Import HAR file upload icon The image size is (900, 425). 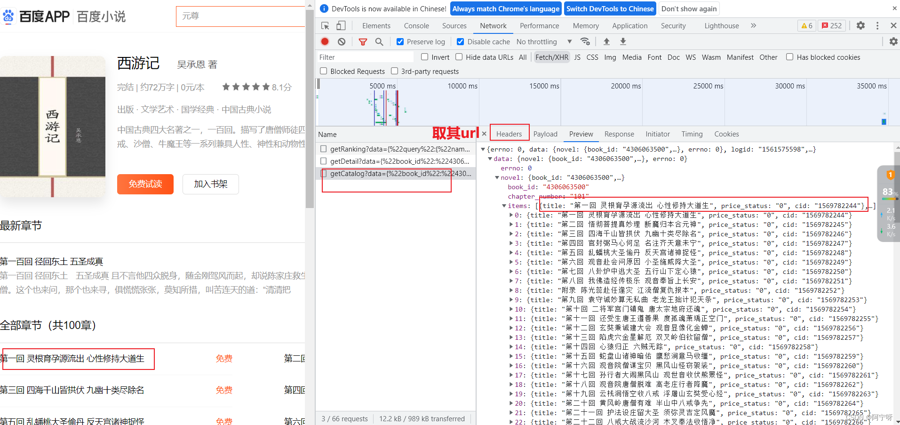(606, 41)
